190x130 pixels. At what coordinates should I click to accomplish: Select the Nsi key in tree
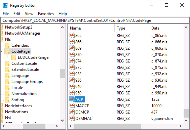click(8, 118)
